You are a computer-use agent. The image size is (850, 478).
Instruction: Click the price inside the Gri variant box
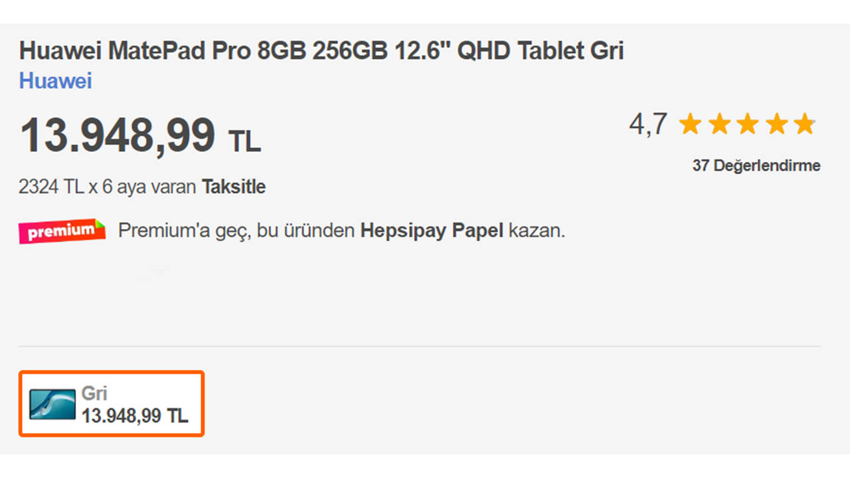pos(135,416)
